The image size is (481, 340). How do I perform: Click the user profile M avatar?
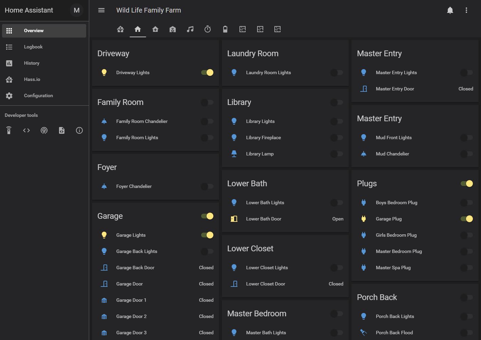[x=77, y=10]
